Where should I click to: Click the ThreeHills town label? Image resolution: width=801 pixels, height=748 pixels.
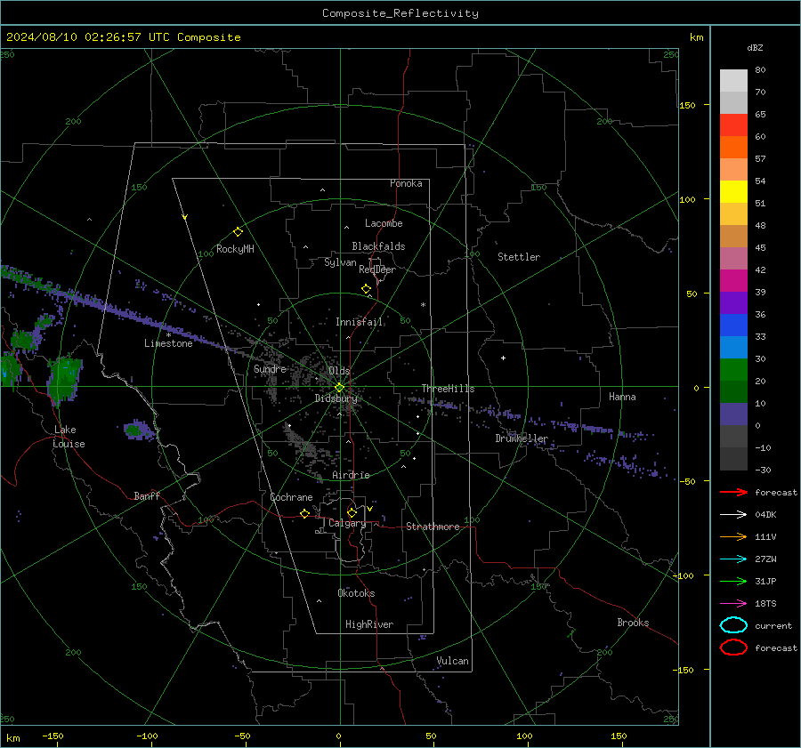click(448, 389)
